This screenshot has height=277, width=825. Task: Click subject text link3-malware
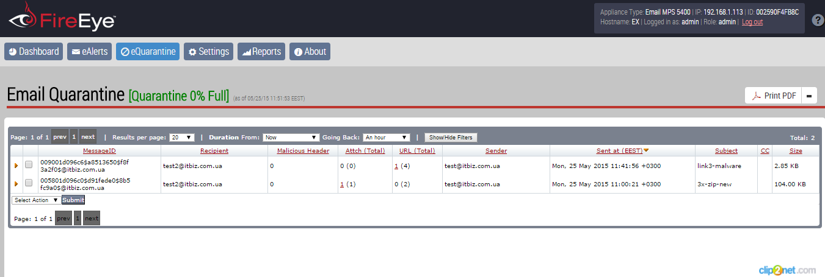[x=719, y=166]
